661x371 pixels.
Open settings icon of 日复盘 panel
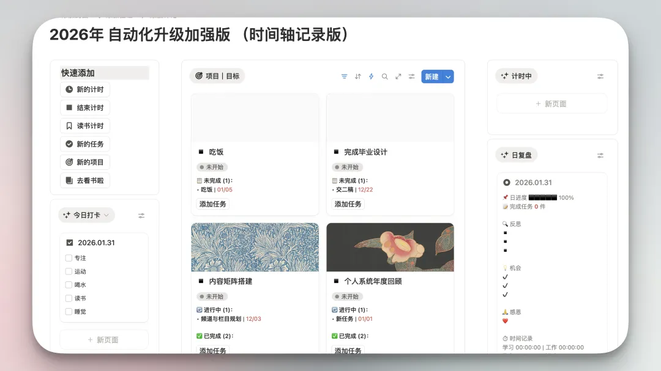pos(600,155)
